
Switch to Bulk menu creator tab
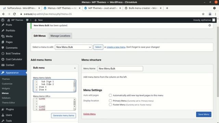point(143,8)
